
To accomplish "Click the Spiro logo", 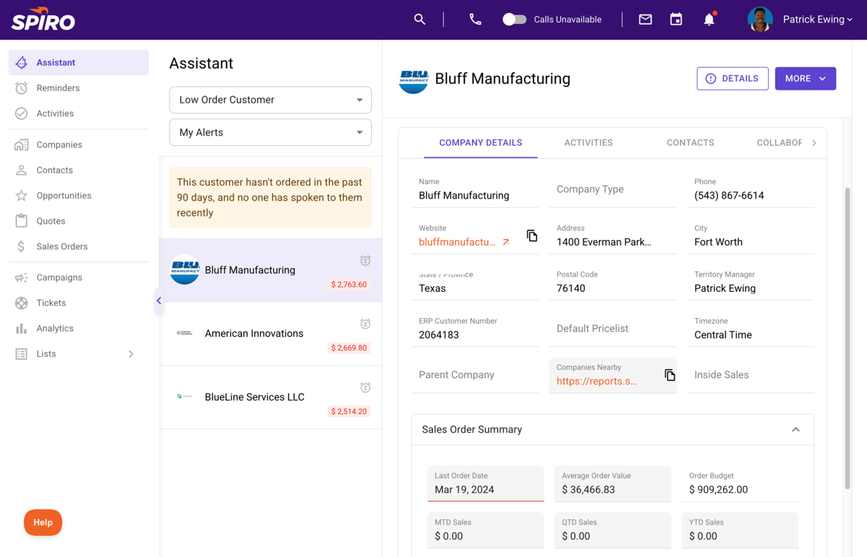I will 43,19.
